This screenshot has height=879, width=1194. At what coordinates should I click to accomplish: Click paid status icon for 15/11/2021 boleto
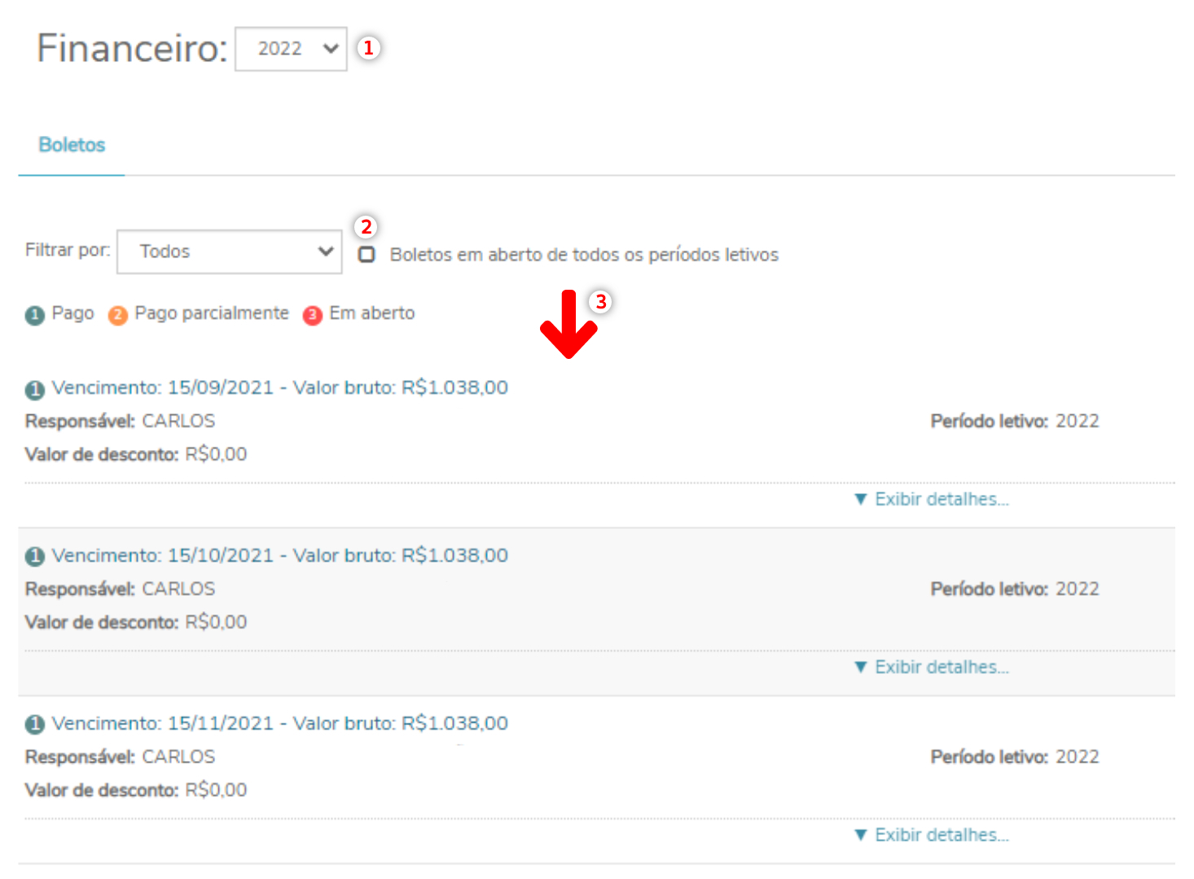point(35,724)
